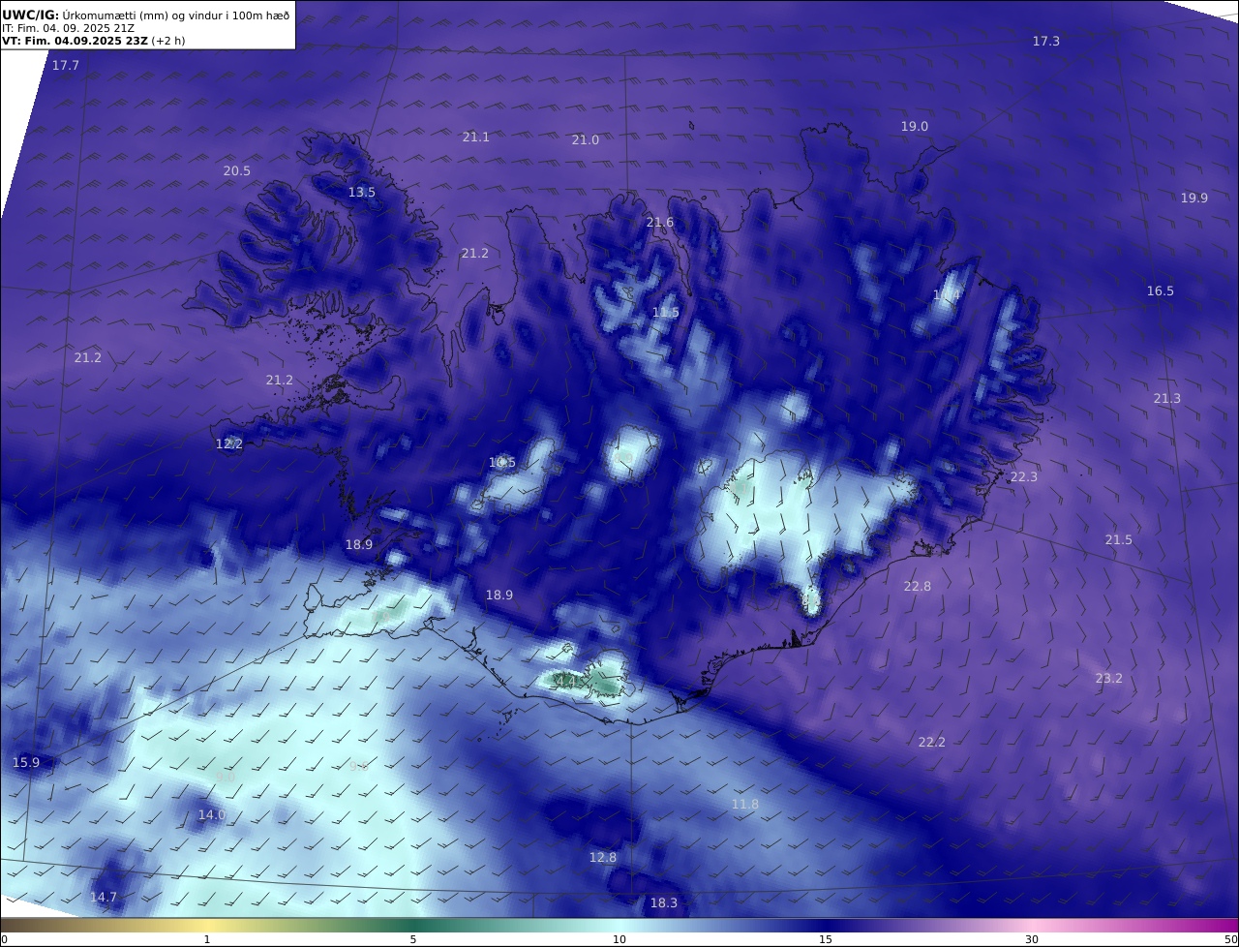Click the 23.2 value label
Screen dimensions: 1239x947
pyautogui.click(x=1109, y=679)
